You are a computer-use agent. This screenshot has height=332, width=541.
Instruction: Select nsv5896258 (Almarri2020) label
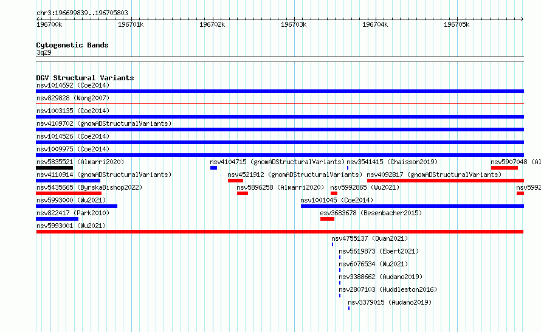click(x=280, y=187)
